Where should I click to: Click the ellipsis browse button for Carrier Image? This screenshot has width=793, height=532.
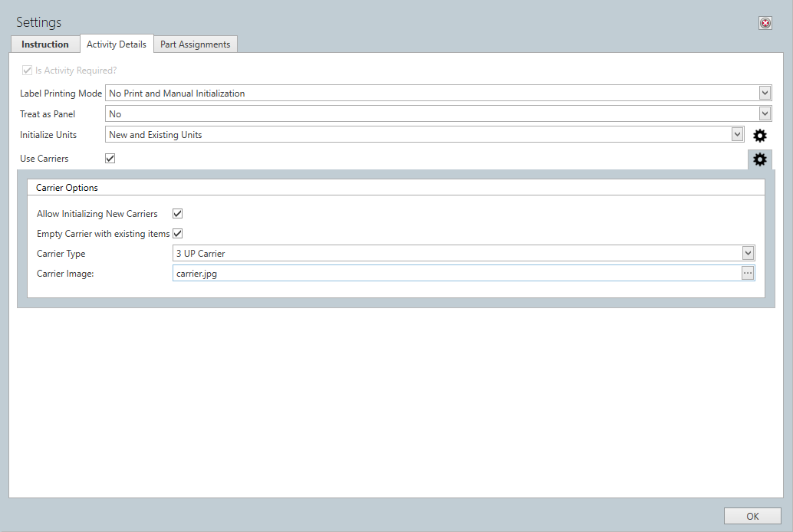[x=748, y=274]
